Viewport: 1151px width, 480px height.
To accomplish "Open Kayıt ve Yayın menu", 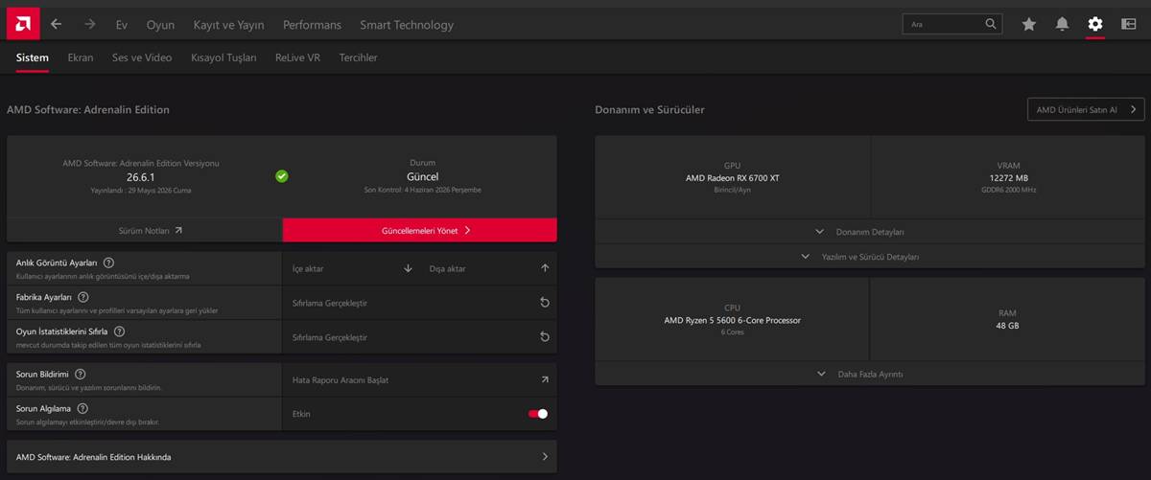I will 228,25.
